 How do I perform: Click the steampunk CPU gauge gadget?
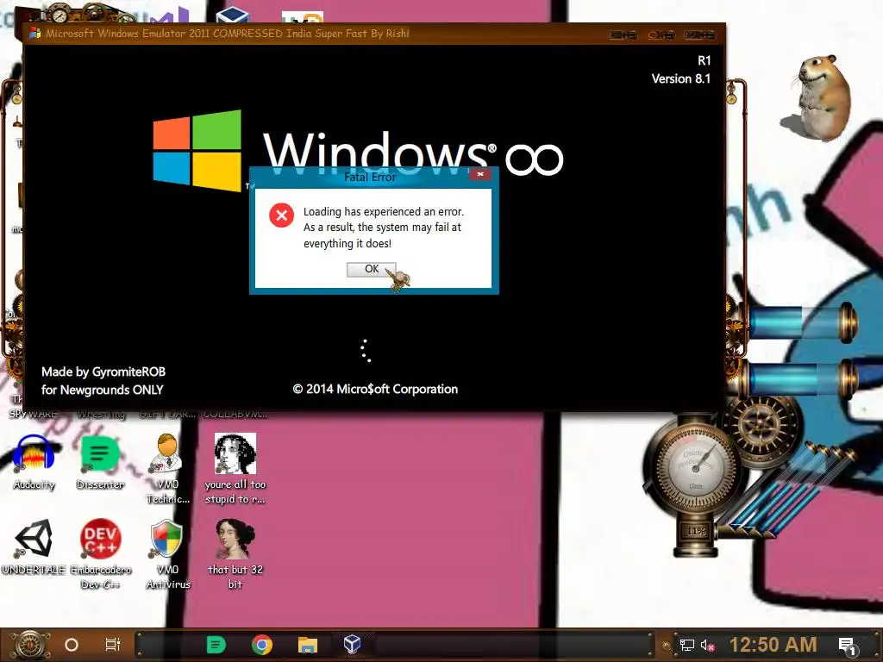click(x=694, y=467)
